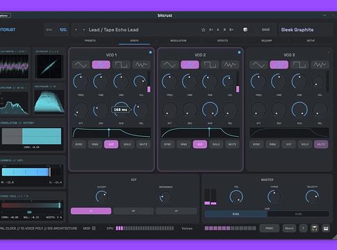
Task: Select square pulse waveform on VCO 1
Action: point(121,65)
